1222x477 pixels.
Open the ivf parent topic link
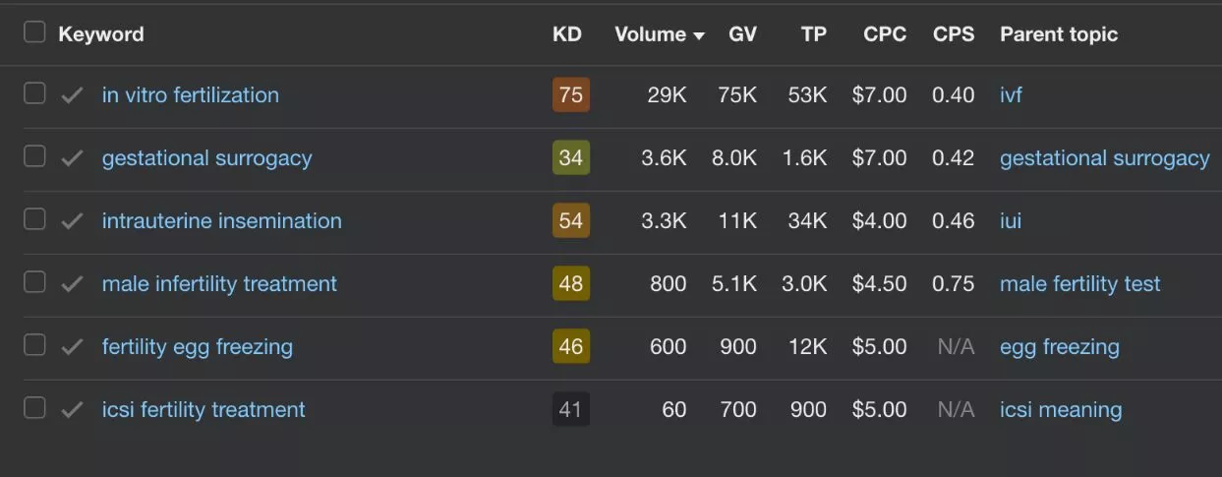(x=1011, y=95)
